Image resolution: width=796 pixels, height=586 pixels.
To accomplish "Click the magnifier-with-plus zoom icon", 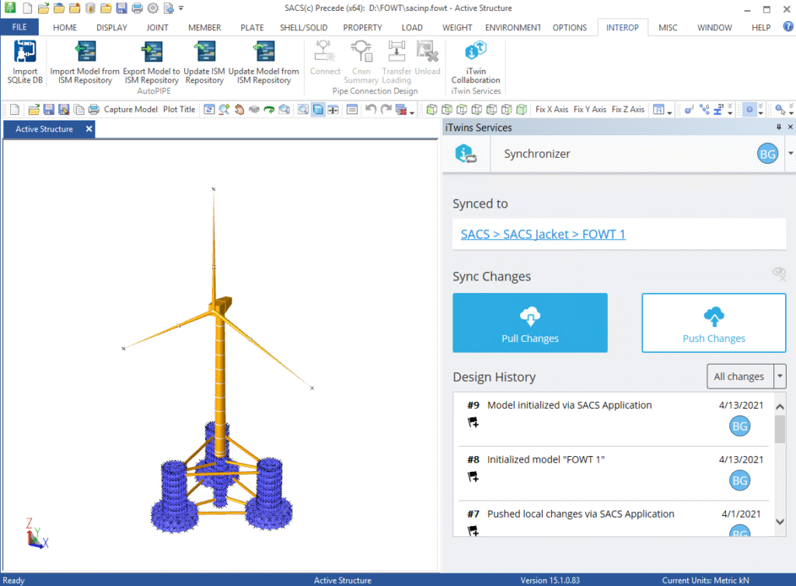I will point(224,110).
